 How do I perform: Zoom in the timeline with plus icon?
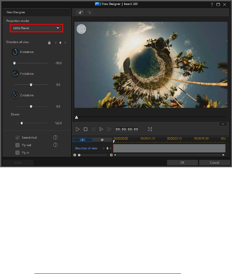(x=111, y=155)
